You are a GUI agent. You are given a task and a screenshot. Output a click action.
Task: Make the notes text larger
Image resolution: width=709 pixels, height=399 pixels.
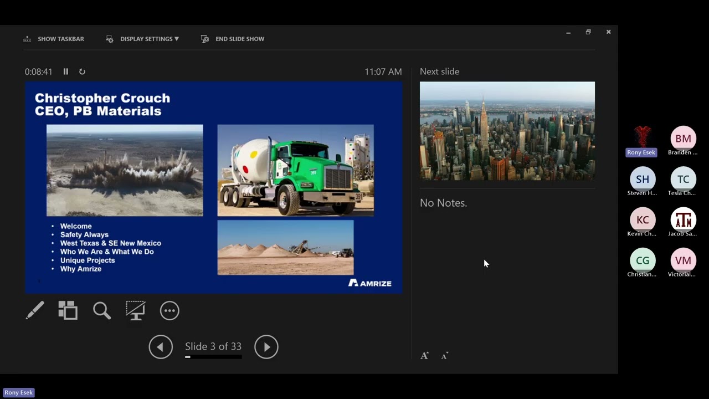coord(424,356)
